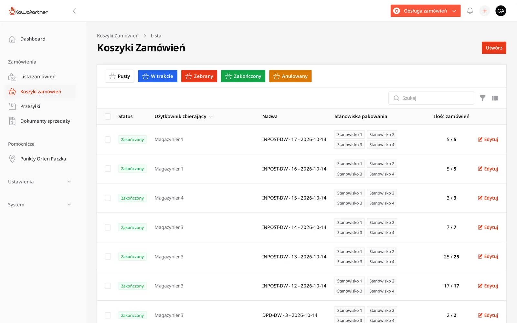Filter by Anulowany status tab
The image size is (517, 323).
pos(290,76)
